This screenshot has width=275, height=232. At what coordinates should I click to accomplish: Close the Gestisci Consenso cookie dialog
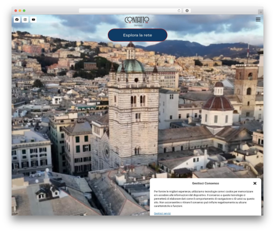[255, 183]
